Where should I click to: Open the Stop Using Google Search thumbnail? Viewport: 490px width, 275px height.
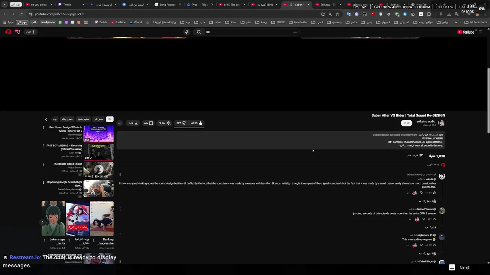[x=99, y=189]
